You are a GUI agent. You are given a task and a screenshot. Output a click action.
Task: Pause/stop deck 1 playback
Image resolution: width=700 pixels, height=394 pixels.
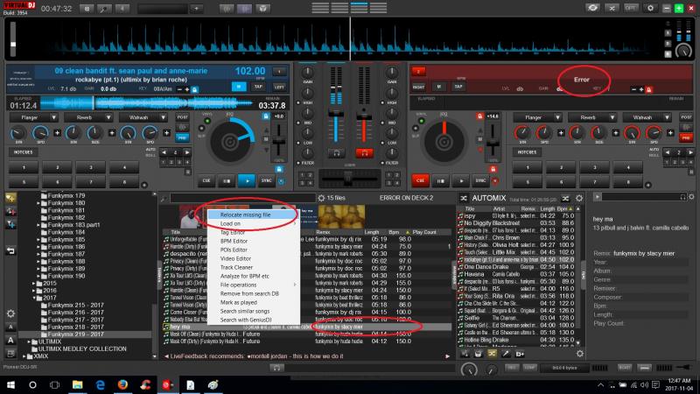pos(227,181)
